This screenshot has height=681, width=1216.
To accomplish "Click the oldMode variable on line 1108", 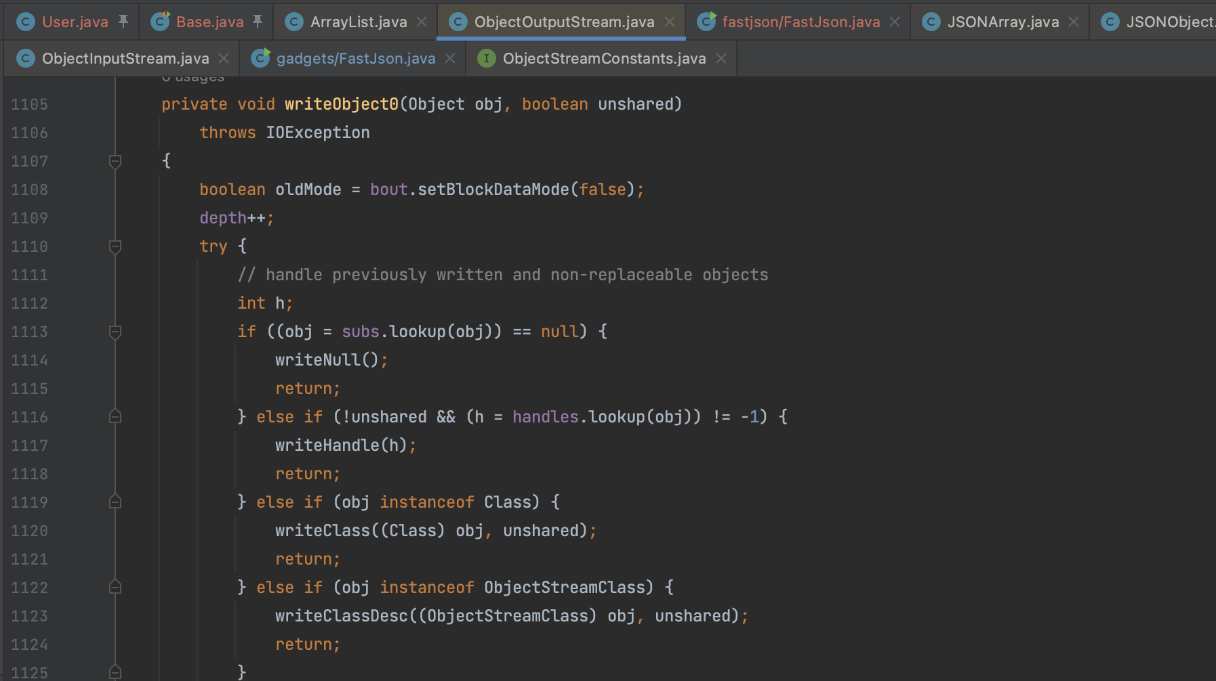I will [x=308, y=190].
